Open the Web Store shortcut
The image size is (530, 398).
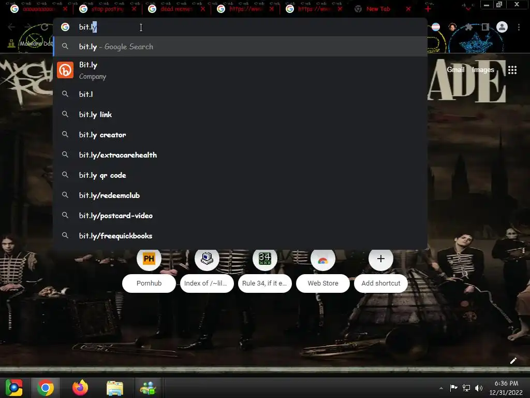(x=323, y=271)
